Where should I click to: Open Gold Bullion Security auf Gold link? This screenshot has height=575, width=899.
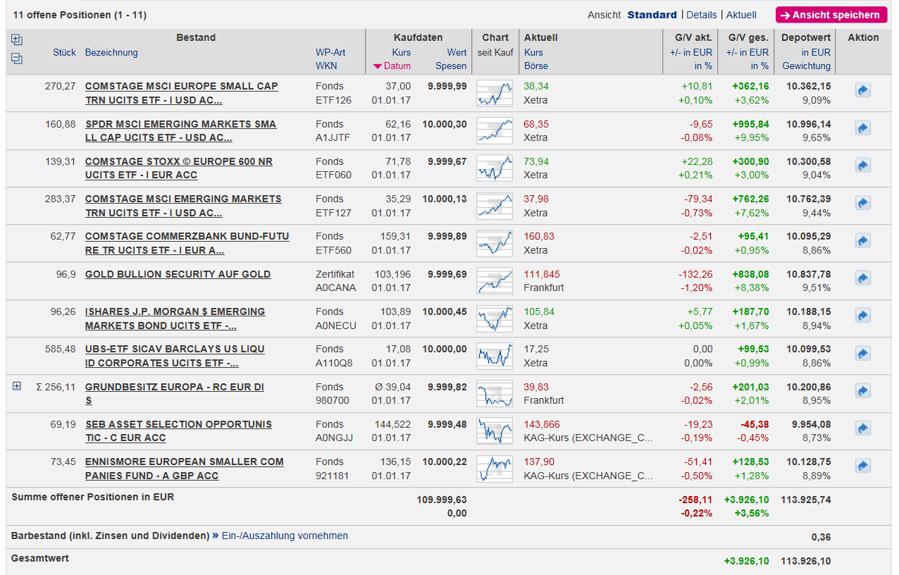click(178, 274)
